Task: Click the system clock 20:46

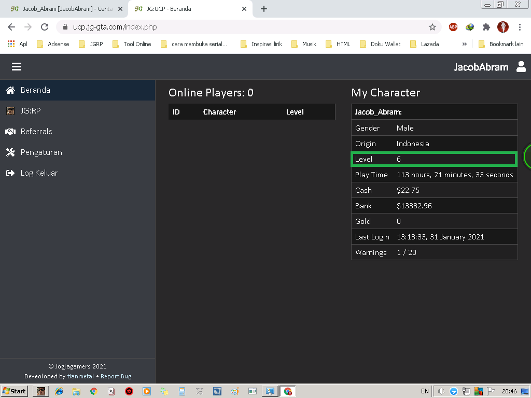Action: 509,391
